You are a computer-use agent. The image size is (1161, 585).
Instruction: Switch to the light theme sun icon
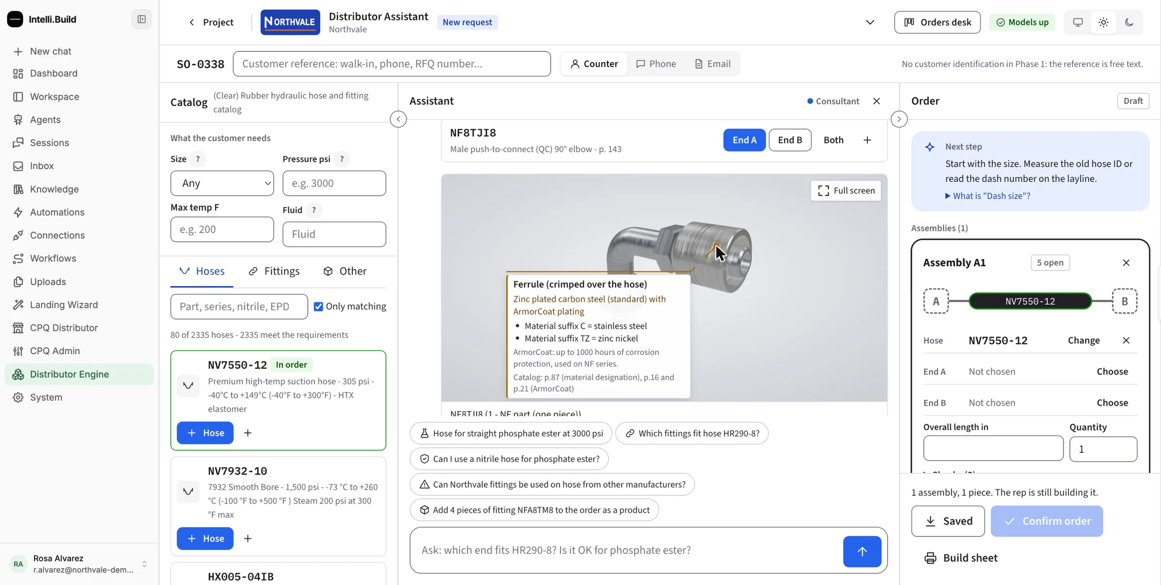coord(1103,22)
